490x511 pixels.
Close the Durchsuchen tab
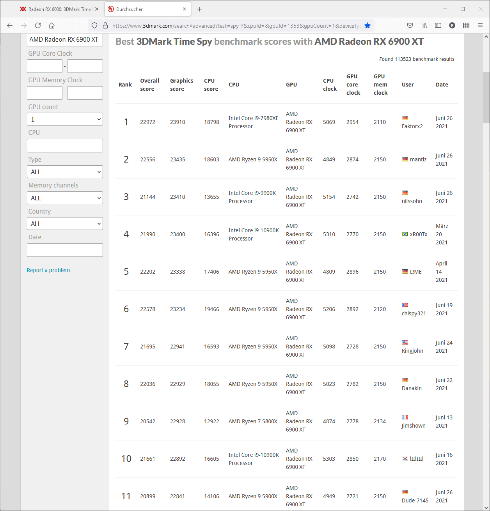pos(185,9)
